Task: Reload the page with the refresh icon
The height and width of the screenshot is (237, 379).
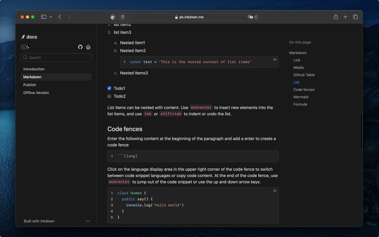Action: (256, 17)
